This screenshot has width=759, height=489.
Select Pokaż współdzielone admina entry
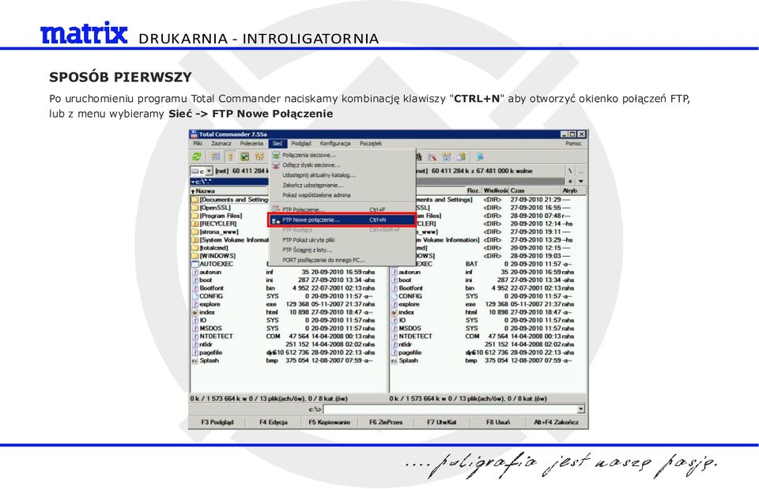point(342,195)
